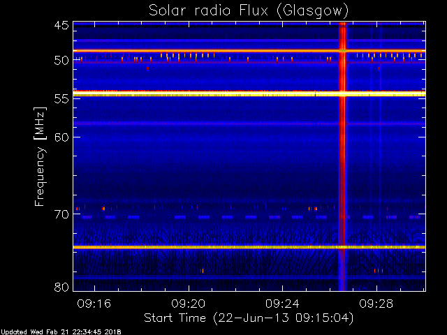Image resolution: width=447 pixels, height=335 pixels.
Task: Click the bright yellow band near 55 MHz
Action: click(249, 94)
